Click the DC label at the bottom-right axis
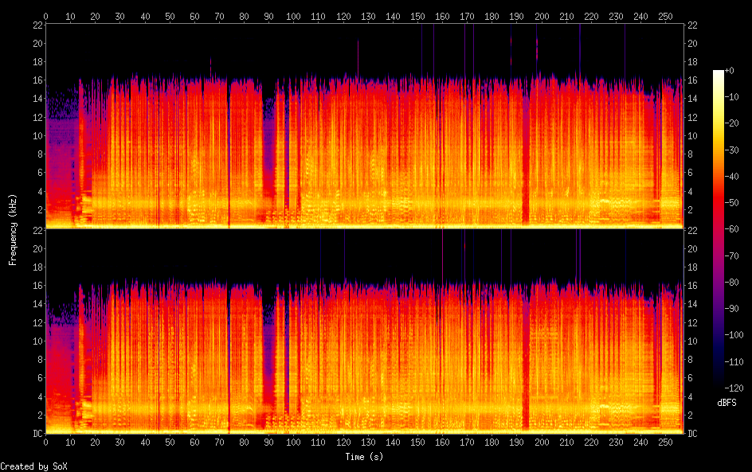Image resolution: width=752 pixels, height=472 pixels. click(693, 434)
